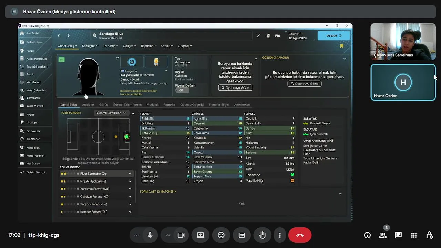441x248 pixels.
Task: Open meeting details info icon
Action: click(367, 235)
